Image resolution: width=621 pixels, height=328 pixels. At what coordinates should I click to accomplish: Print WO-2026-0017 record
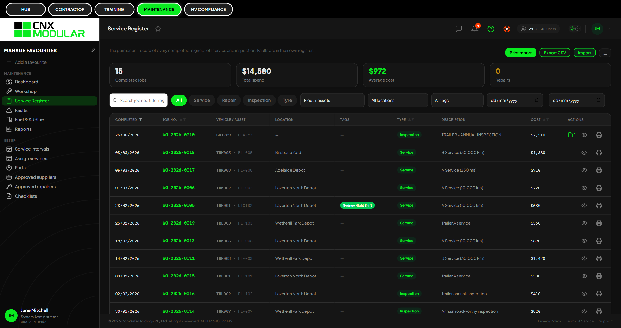599,170
